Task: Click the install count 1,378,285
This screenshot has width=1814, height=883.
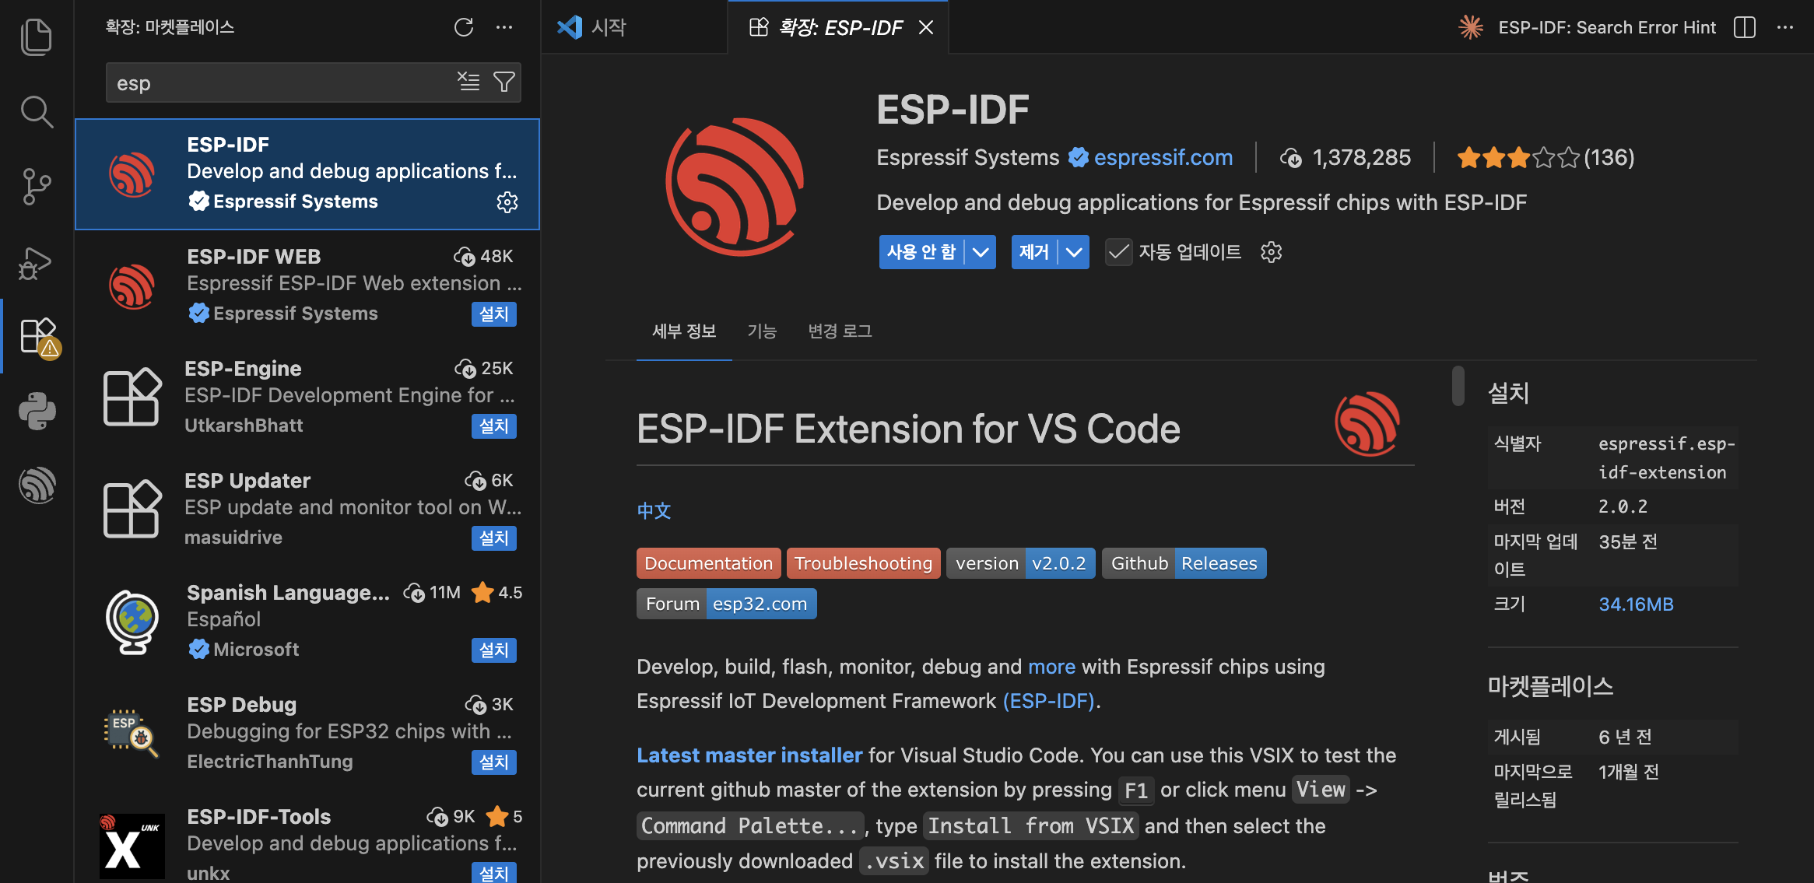Action: 1346,158
